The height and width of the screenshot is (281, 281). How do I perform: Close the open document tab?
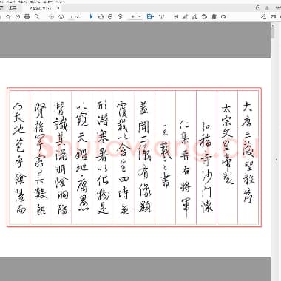tap(58, 8)
